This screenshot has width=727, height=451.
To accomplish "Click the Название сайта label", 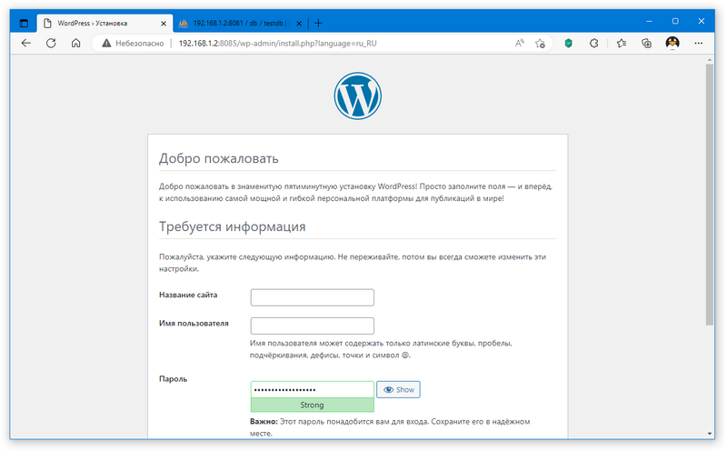I will point(188,295).
